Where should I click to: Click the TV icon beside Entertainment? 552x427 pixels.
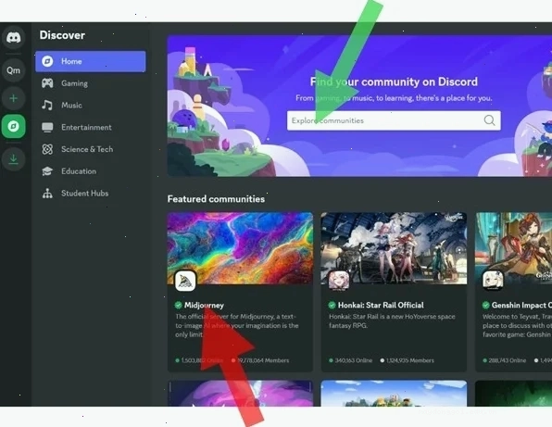(47, 127)
